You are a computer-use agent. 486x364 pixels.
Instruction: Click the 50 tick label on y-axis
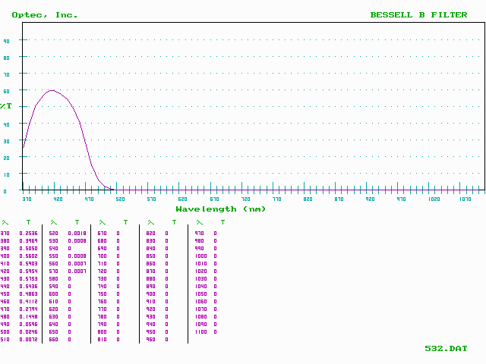tap(6, 108)
